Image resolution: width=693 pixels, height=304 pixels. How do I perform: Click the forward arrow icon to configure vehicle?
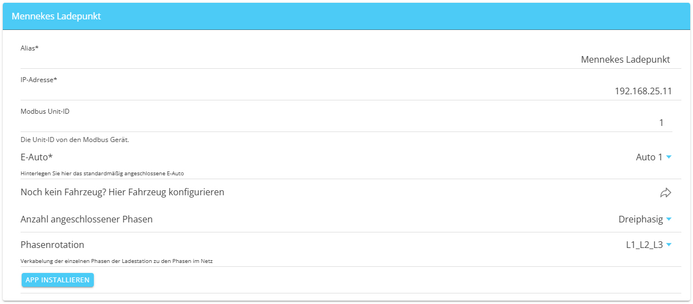[x=665, y=193]
